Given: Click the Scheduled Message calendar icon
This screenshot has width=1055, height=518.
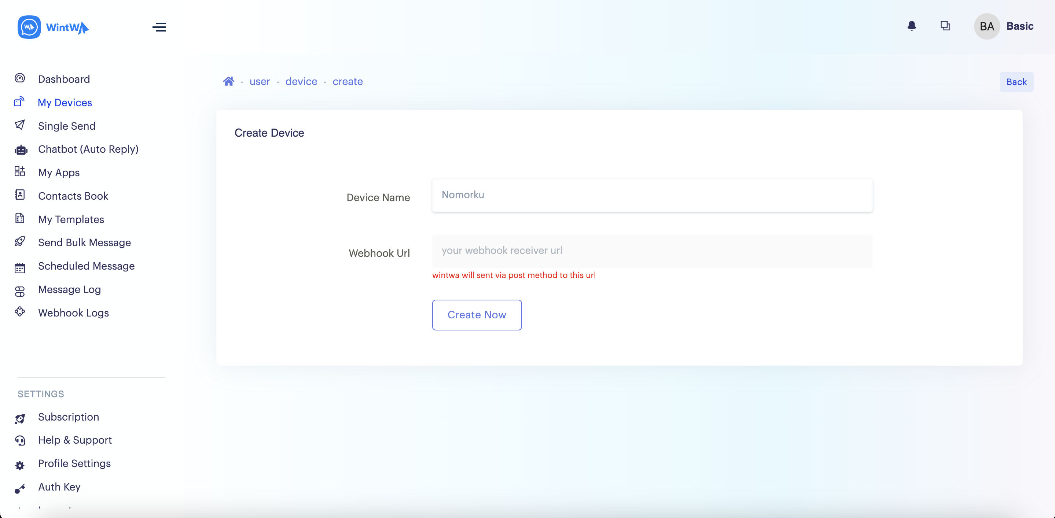Looking at the screenshot, I should point(20,267).
